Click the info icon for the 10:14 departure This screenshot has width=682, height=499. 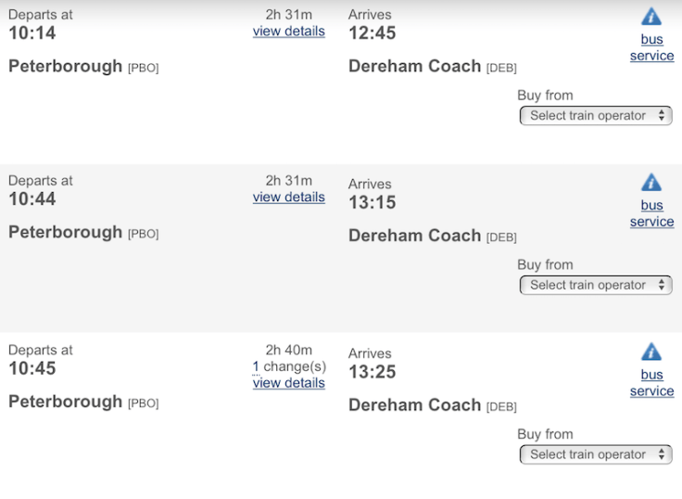[651, 17]
